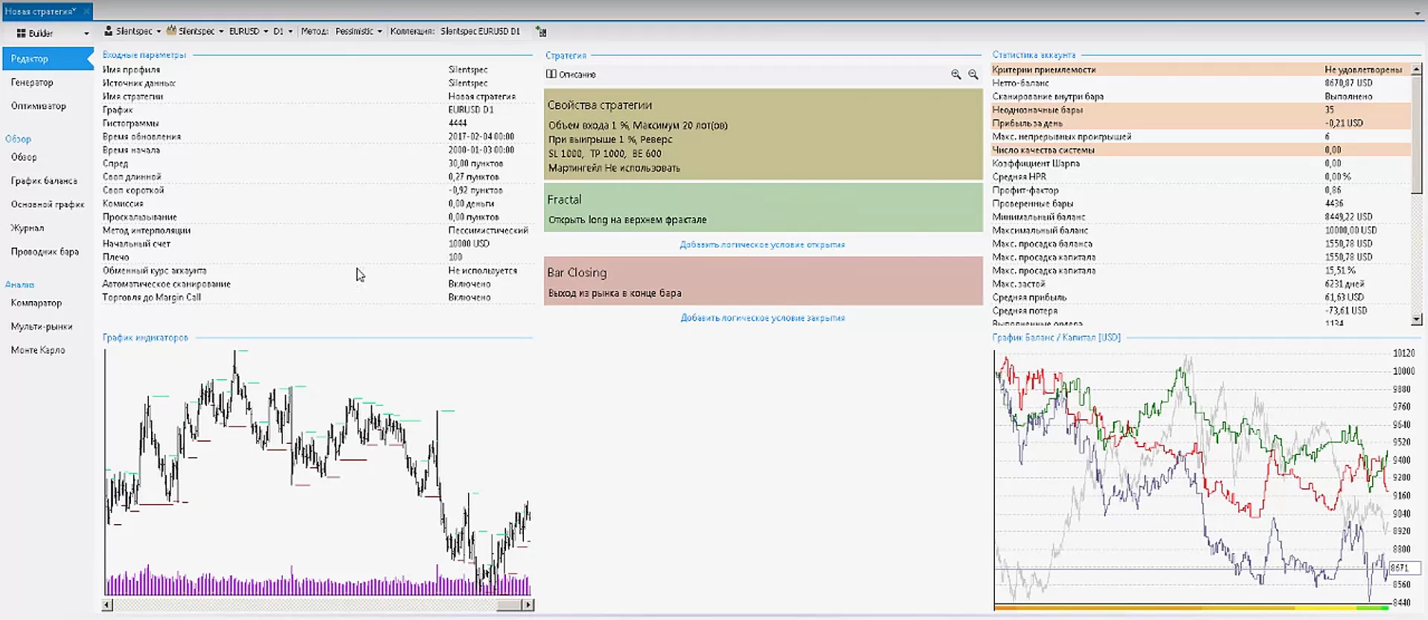The image size is (1428, 620).
Task: Close the Новая стратегия tab
Action: 86,11
